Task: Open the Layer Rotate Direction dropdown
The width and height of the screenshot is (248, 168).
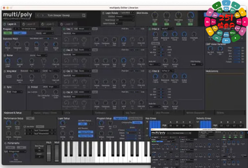Action: point(125,17)
